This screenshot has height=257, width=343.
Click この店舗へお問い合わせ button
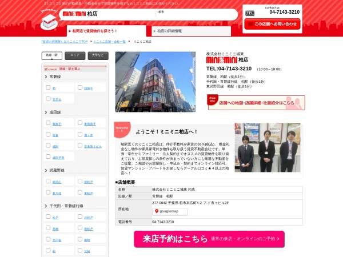coord(272,24)
